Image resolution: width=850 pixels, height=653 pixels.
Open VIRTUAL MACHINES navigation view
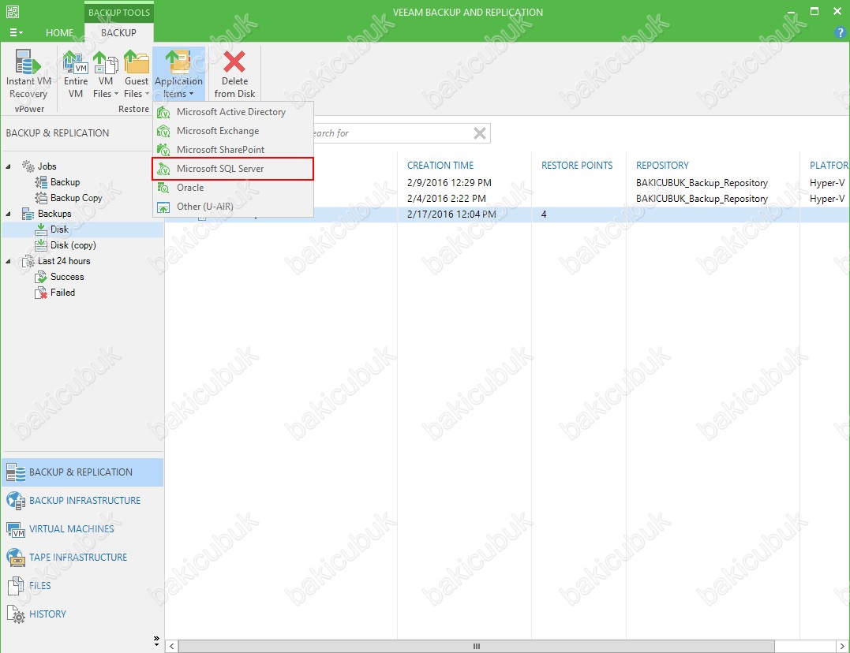[x=82, y=529]
